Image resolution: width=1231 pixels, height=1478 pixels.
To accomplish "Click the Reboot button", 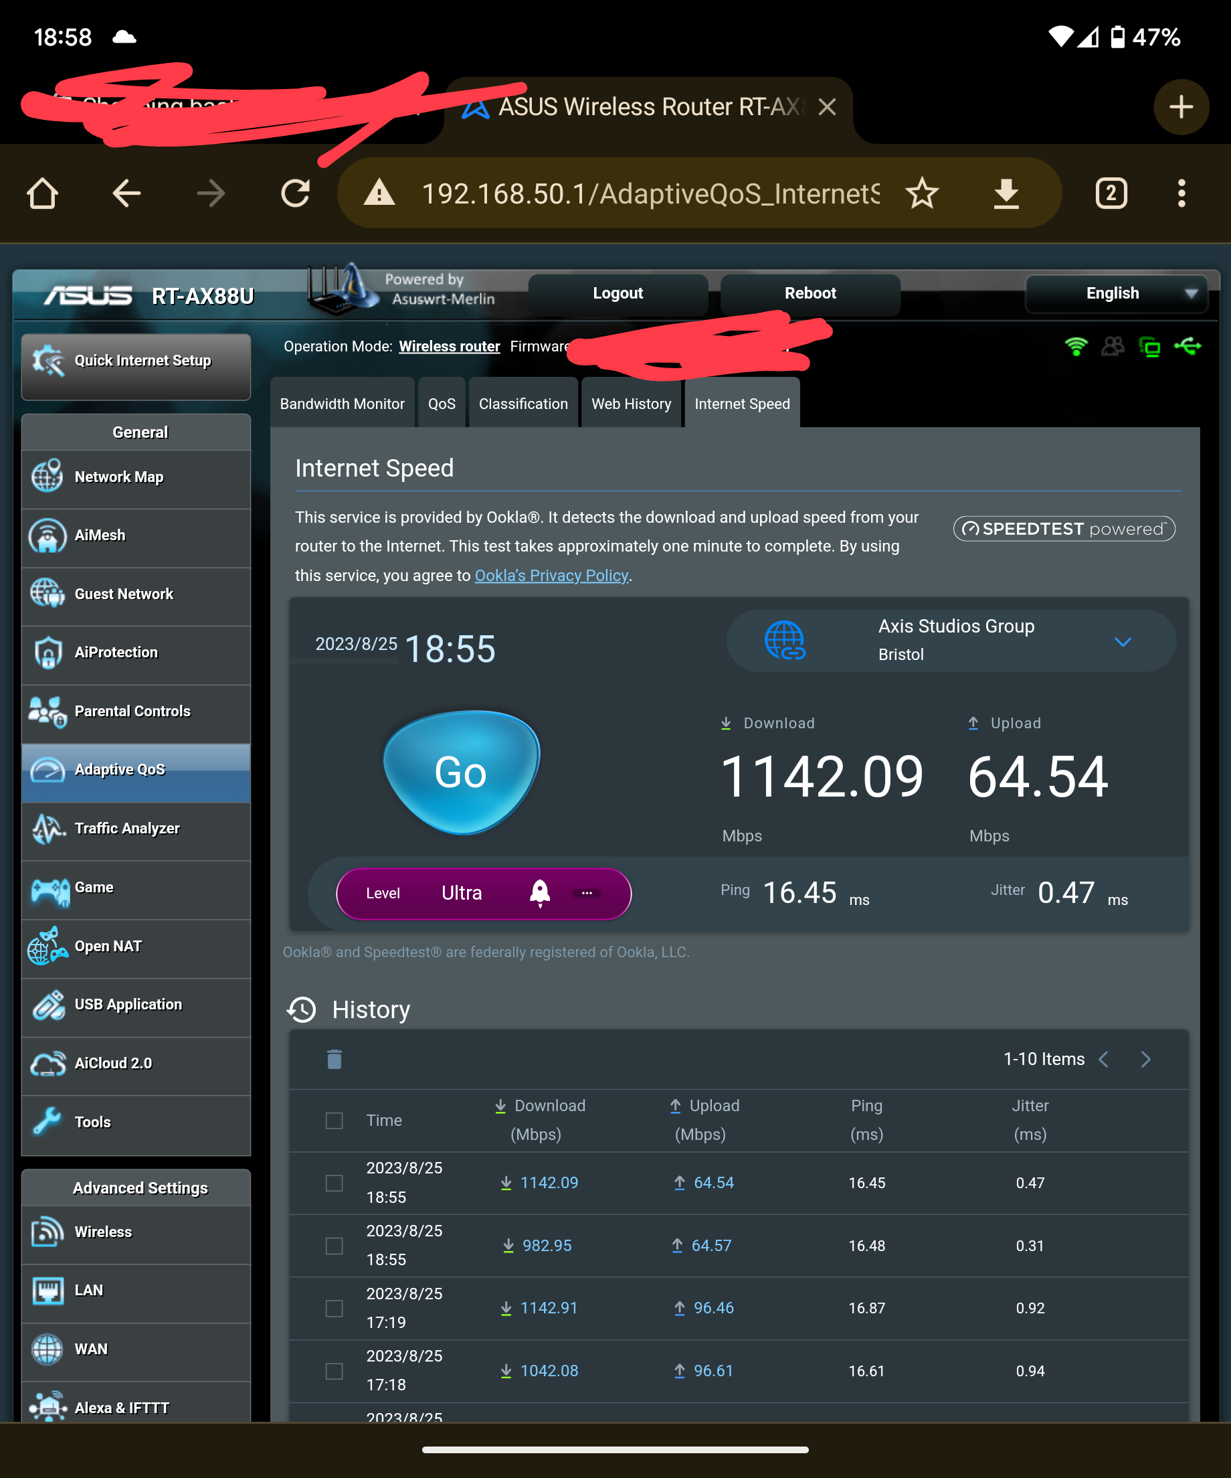I will [x=810, y=293].
